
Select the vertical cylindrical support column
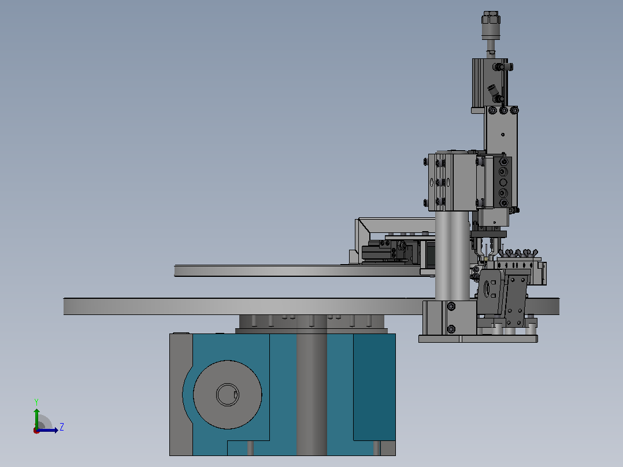(x=452, y=255)
